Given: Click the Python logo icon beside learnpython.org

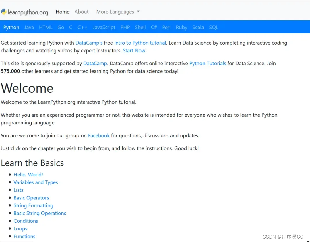Looking at the screenshot, I should coord(3,12).
